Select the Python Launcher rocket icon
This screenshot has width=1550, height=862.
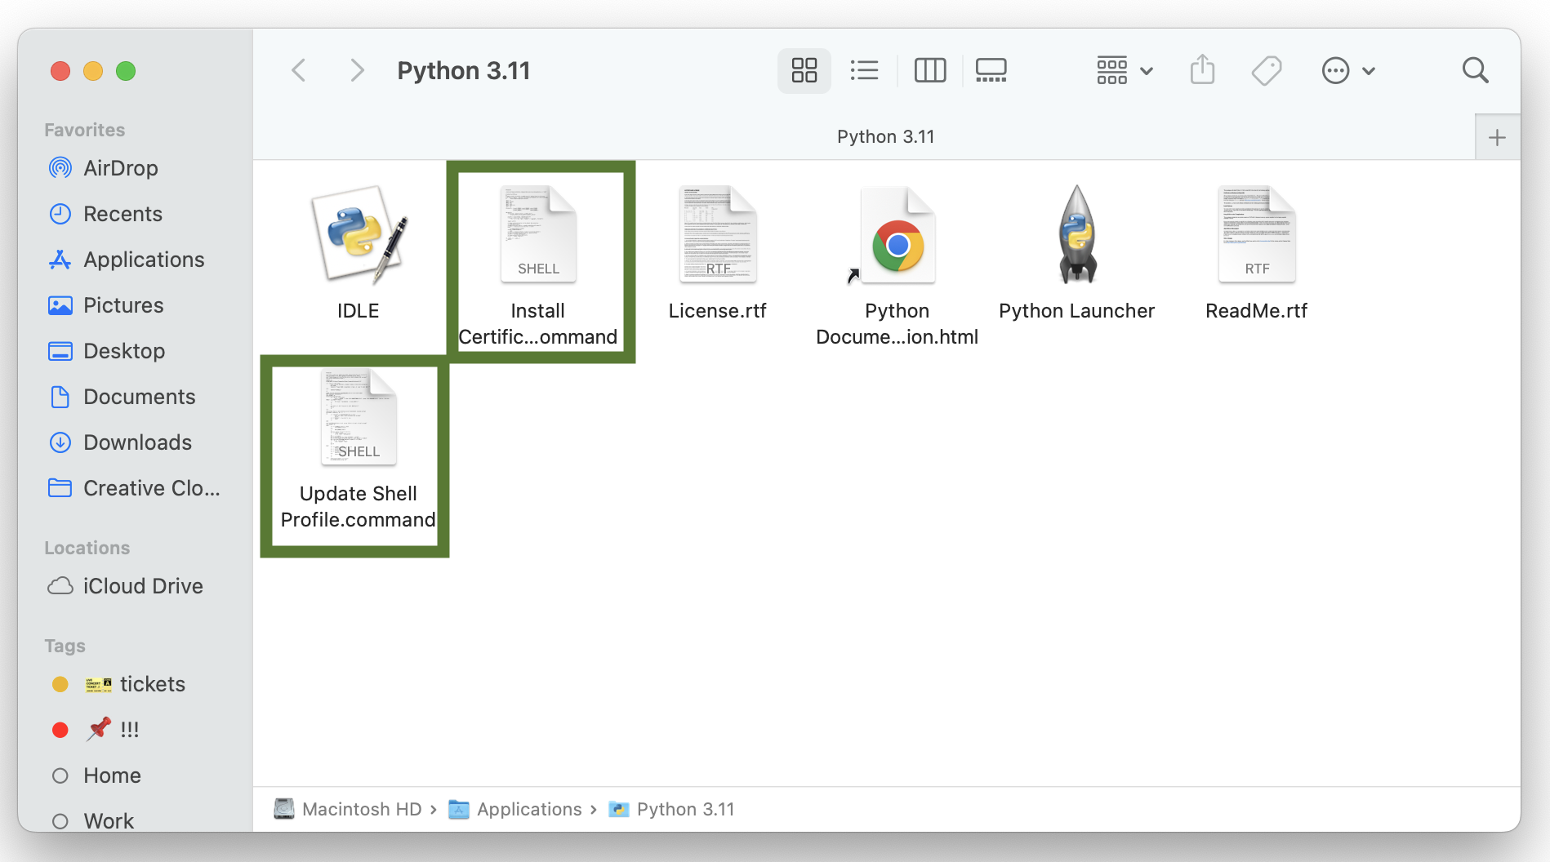point(1077,234)
